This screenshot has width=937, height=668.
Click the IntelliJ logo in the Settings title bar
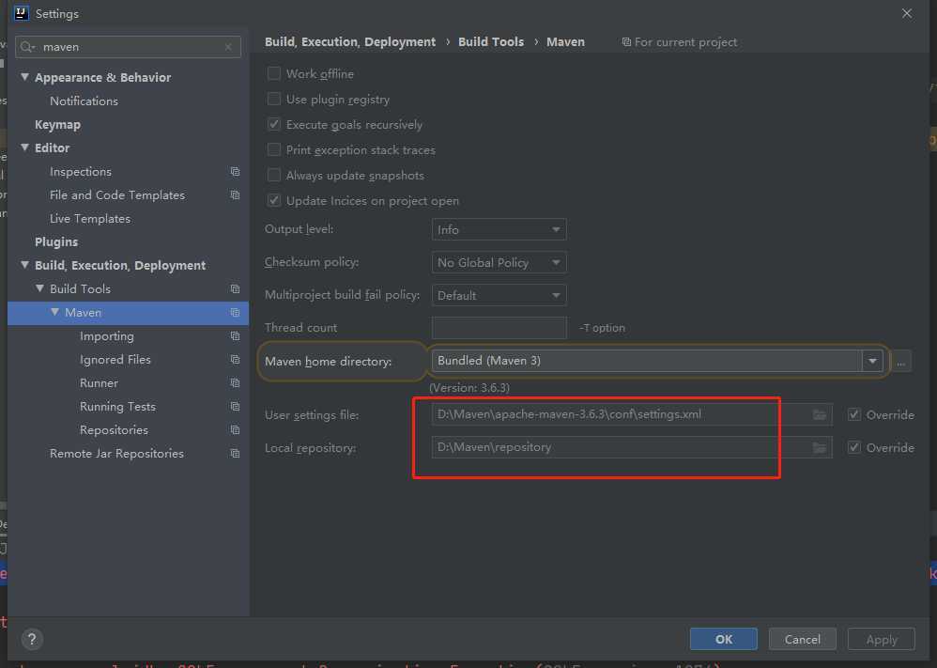click(22, 13)
